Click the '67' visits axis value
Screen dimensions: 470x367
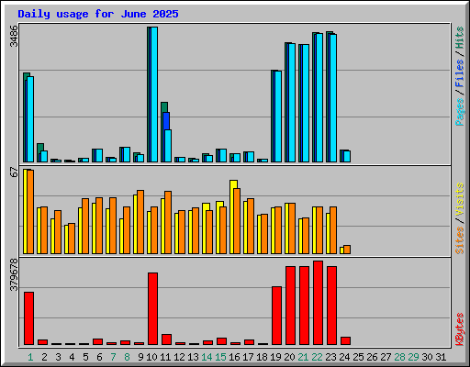14,172
